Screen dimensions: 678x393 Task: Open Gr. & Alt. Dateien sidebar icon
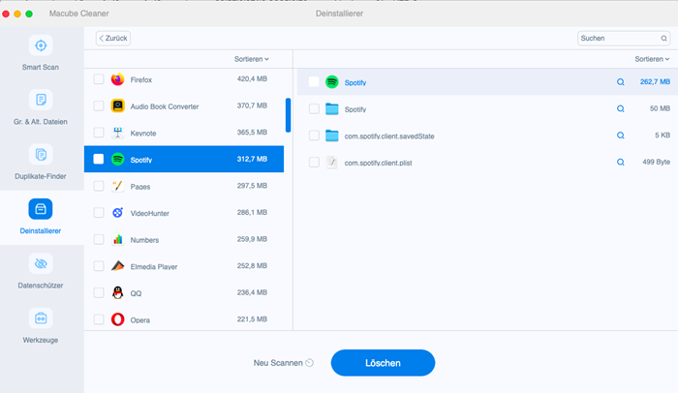coord(41,100)
